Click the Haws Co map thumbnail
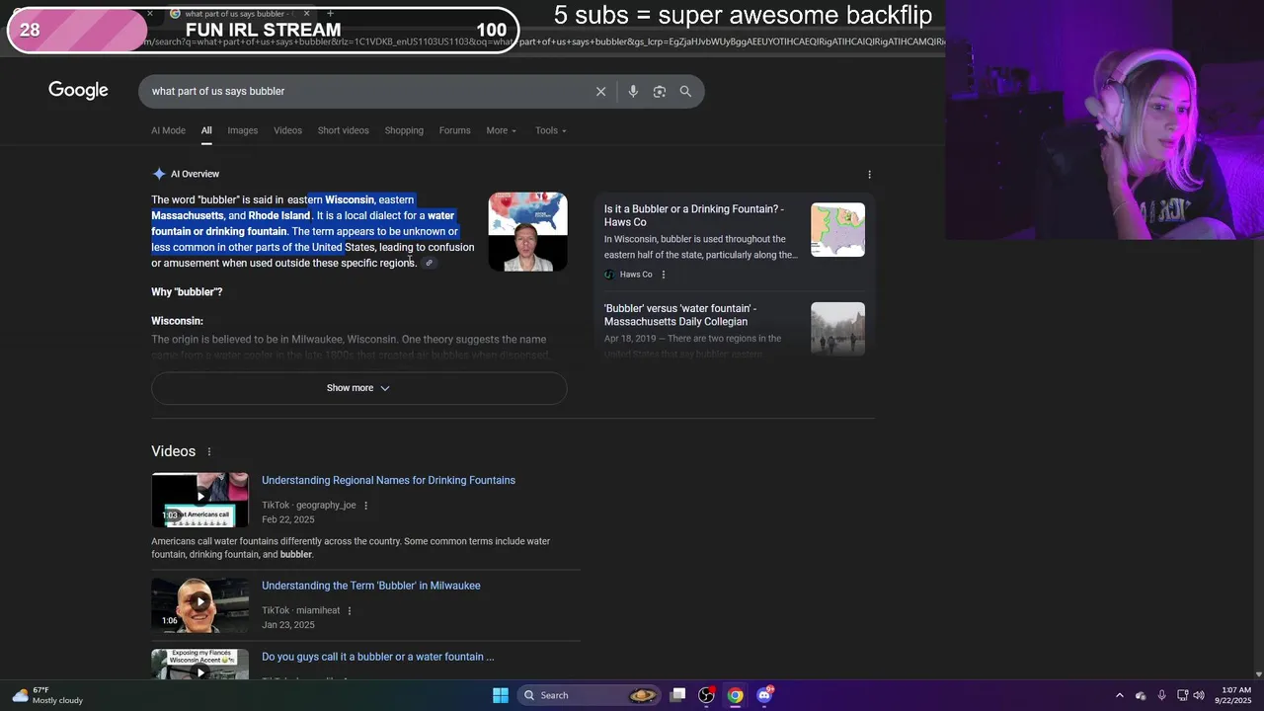The width and height of the screenshot is (1264, 711). click(837, 229)
